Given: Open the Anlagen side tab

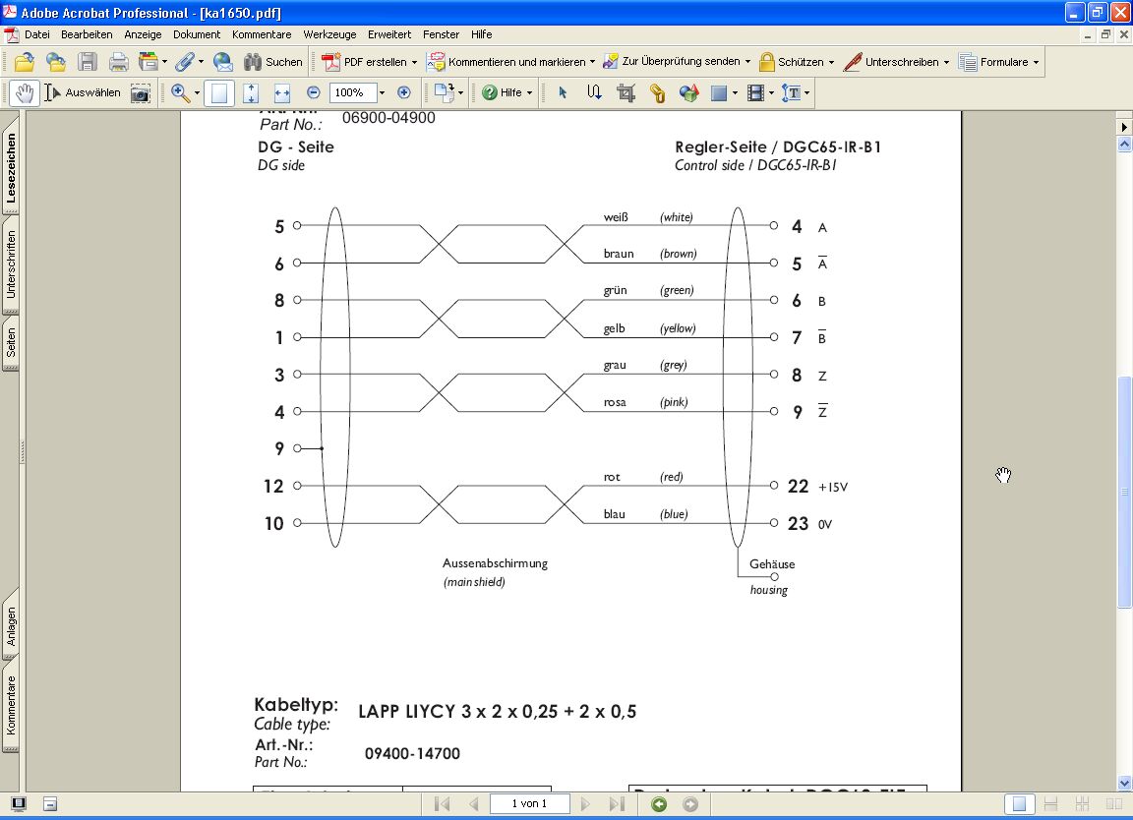Looking at the screenshot, I should click(x=11, y=625).
